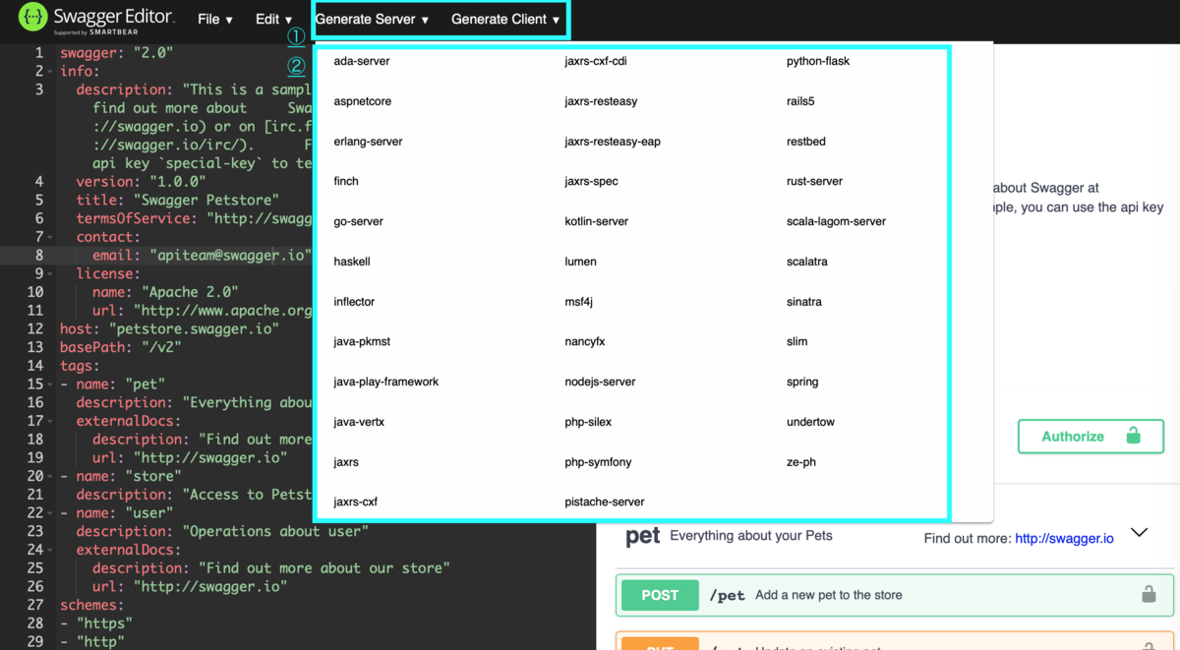The image size is (1180, 650).
Task: Choose php-silex option
Action: pyautogui.click(x=588, y=422)
